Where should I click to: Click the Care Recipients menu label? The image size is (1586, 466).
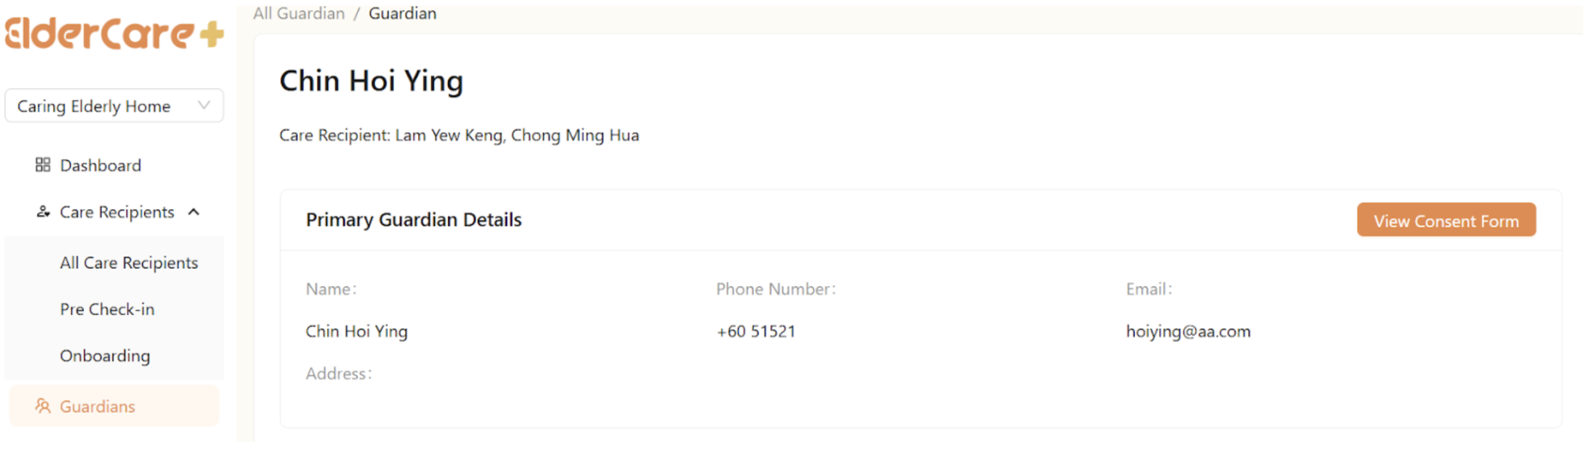click(x=117, y=212)
